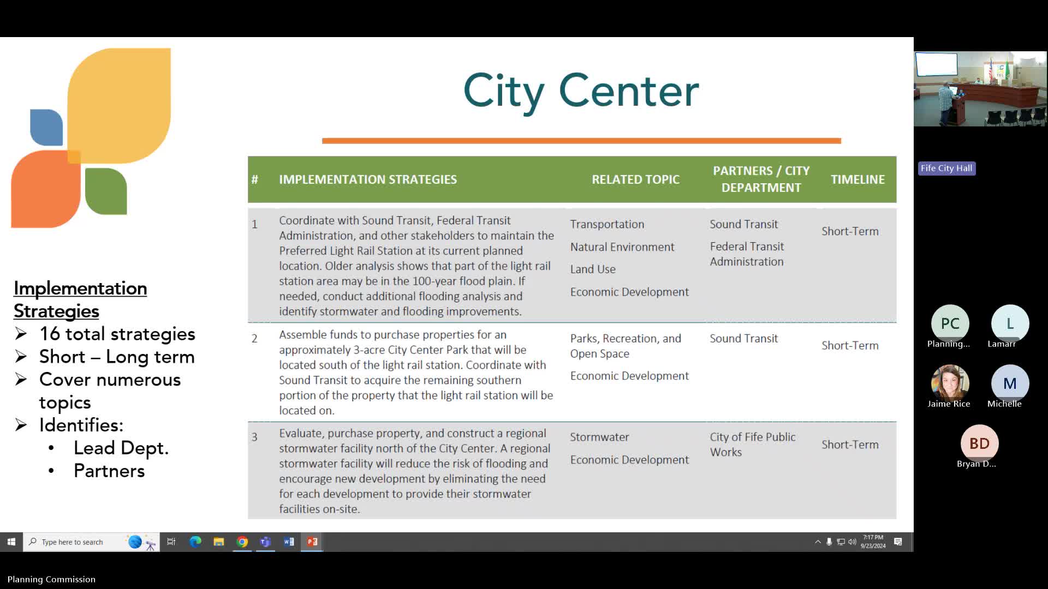Click Economic Development topic in row 3
This screenshot has height=589, width=1048.
pyautogui.click(x=629, y=460)
